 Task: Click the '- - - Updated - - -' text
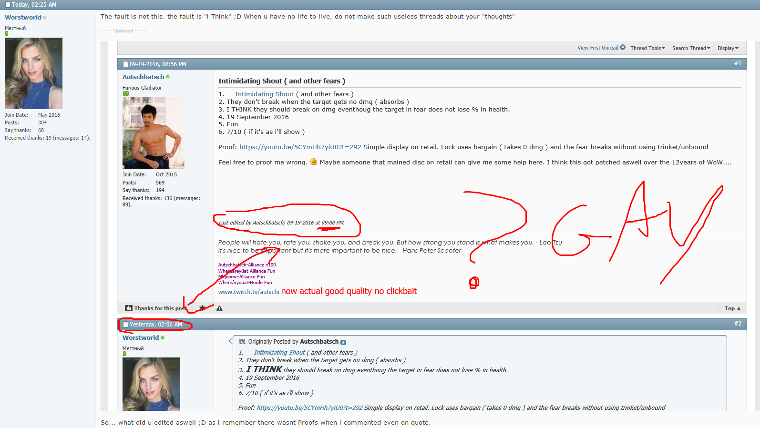123,31
